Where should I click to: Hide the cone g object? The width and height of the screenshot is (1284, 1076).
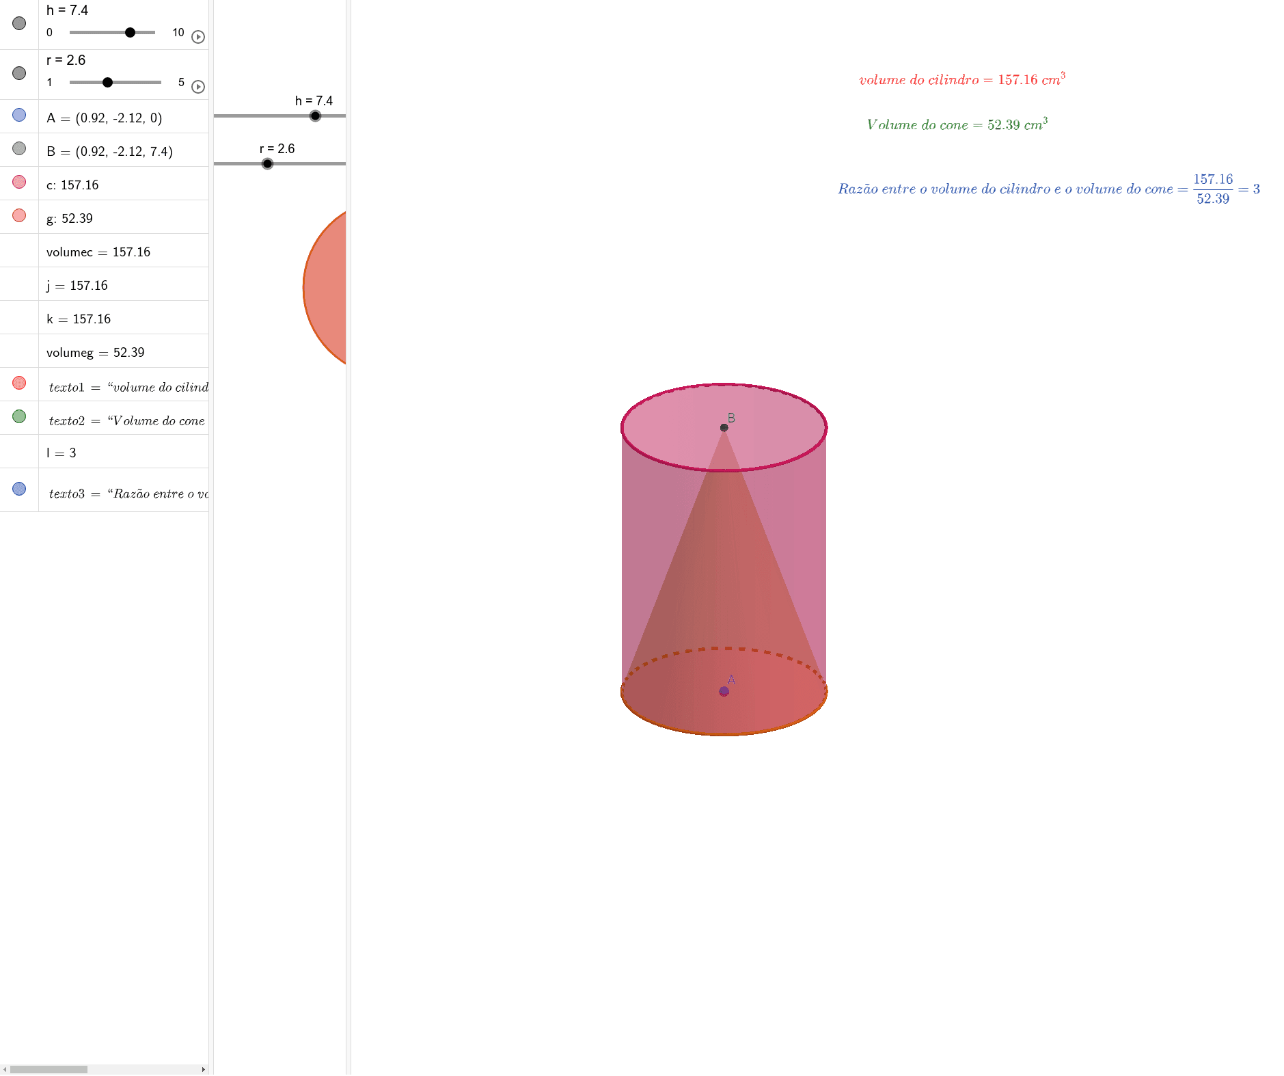[x=19, y=215]
